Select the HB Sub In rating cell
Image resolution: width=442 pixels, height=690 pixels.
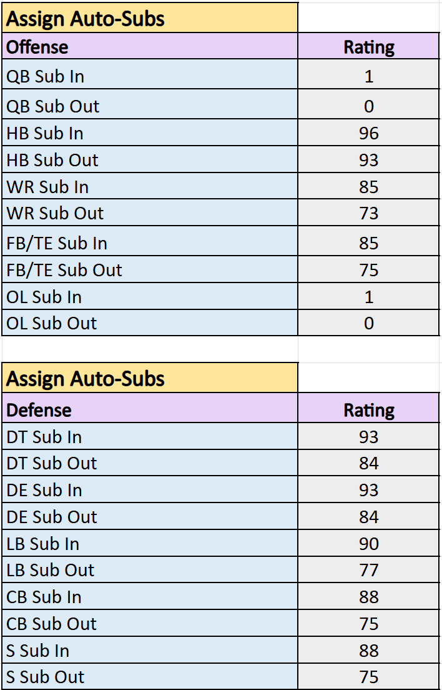368,134
